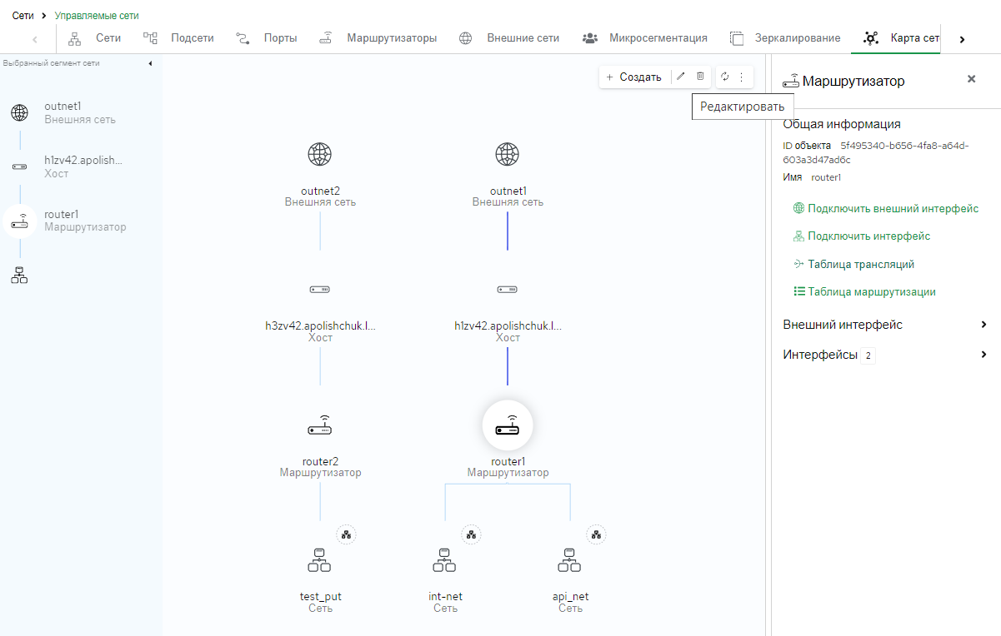Click Сети breadcrumb link
The width and height of the screenshot is (1001, 636).
tap(23, 16)
